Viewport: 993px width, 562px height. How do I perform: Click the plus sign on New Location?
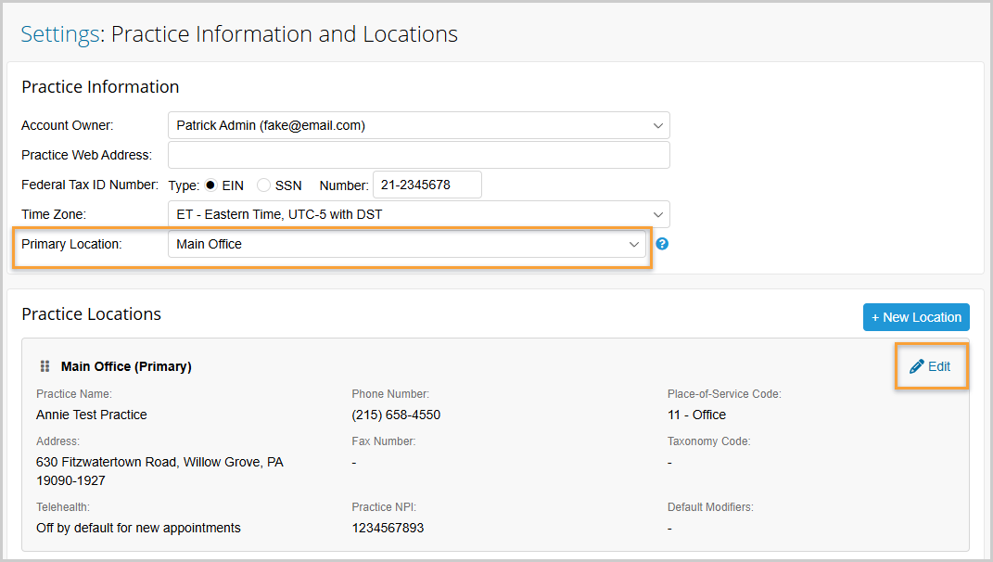(x=875, y=317)
